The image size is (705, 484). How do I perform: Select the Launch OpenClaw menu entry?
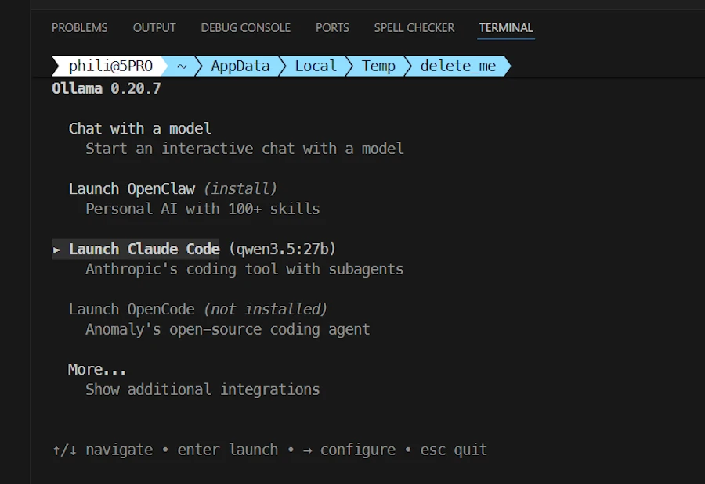point(132,189)
